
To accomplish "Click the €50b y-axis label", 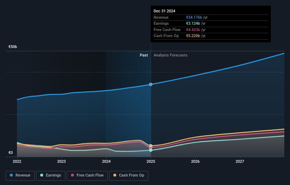I will (13, 47).
